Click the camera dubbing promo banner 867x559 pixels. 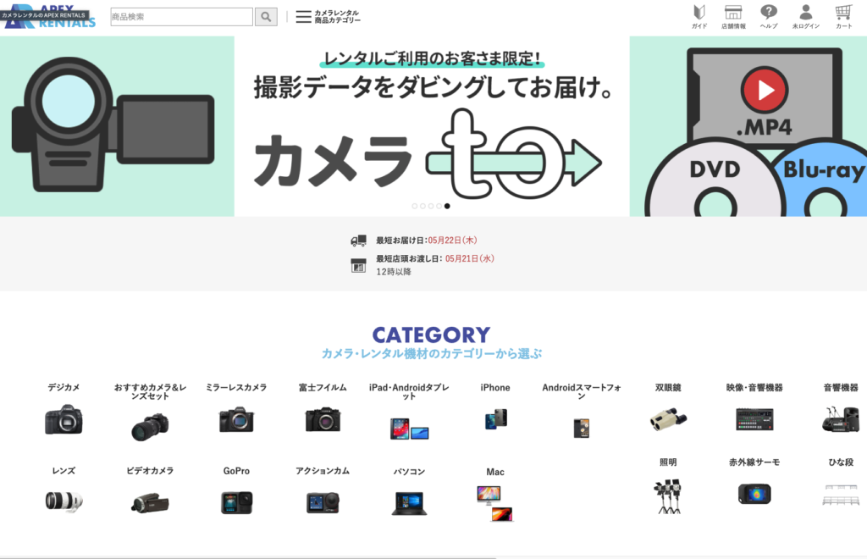click(x=432, y=127)
